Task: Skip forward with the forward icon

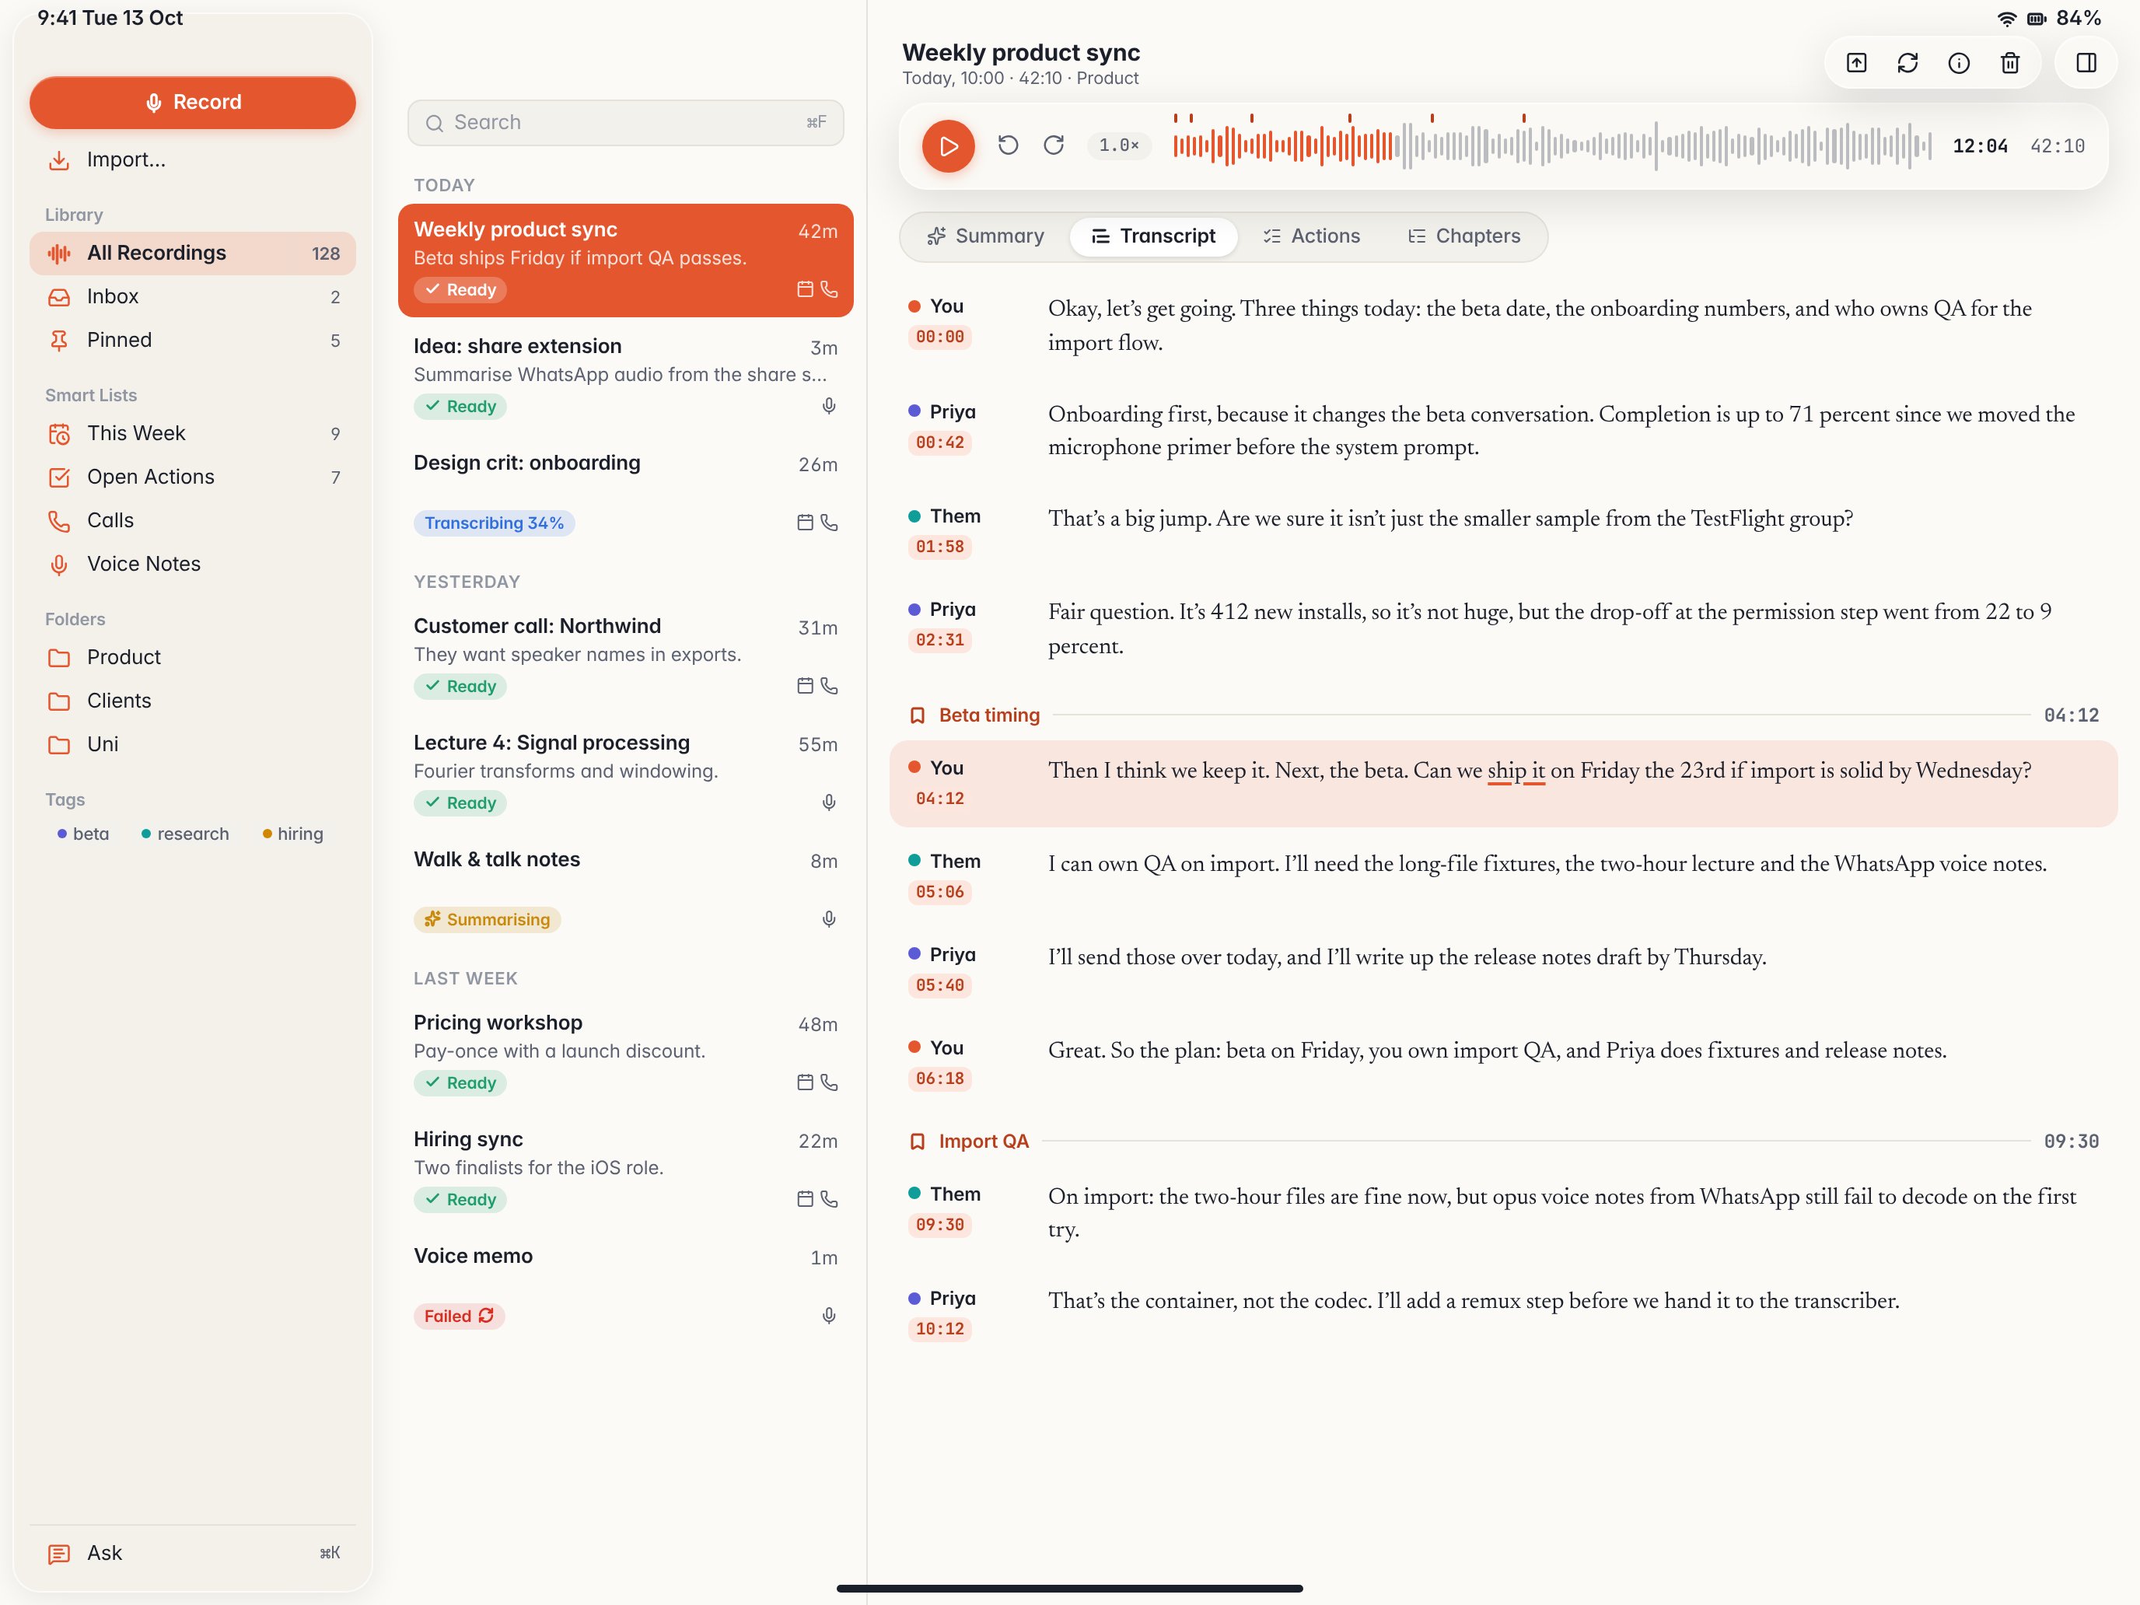Action: coord(1054,145)
